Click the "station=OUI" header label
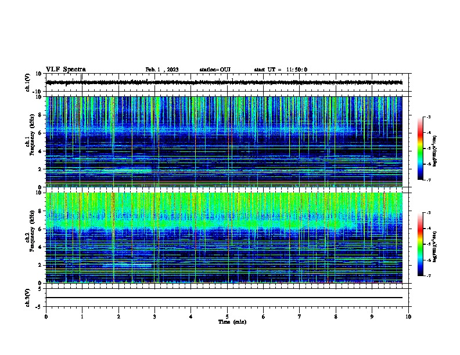Image resolution: width=460 pixels, height=355 pixels. point(215,70)
